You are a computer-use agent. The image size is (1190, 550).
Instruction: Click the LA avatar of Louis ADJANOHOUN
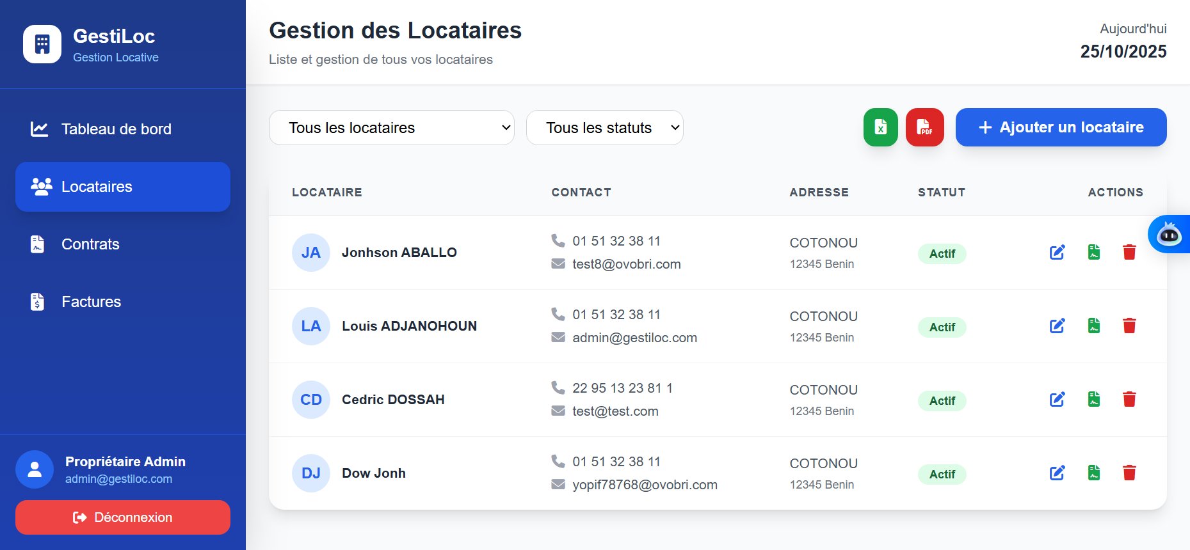311,326
